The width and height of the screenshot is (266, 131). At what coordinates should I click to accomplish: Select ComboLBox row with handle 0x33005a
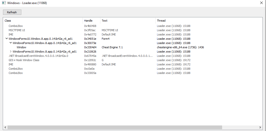16,73
